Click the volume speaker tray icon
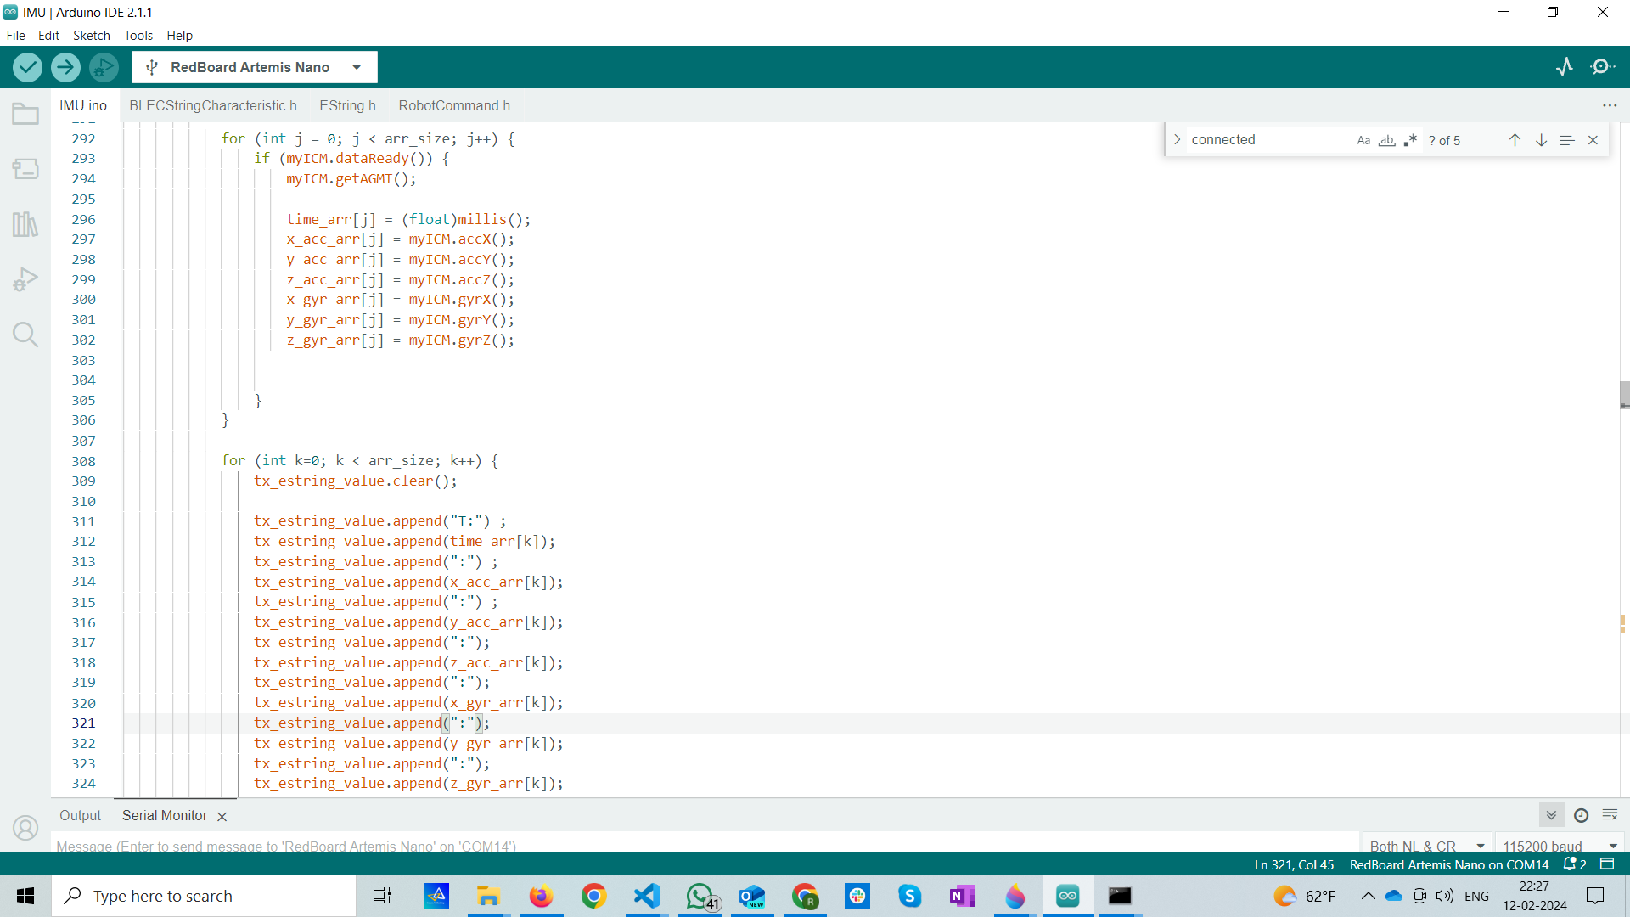 [1445, 896]
